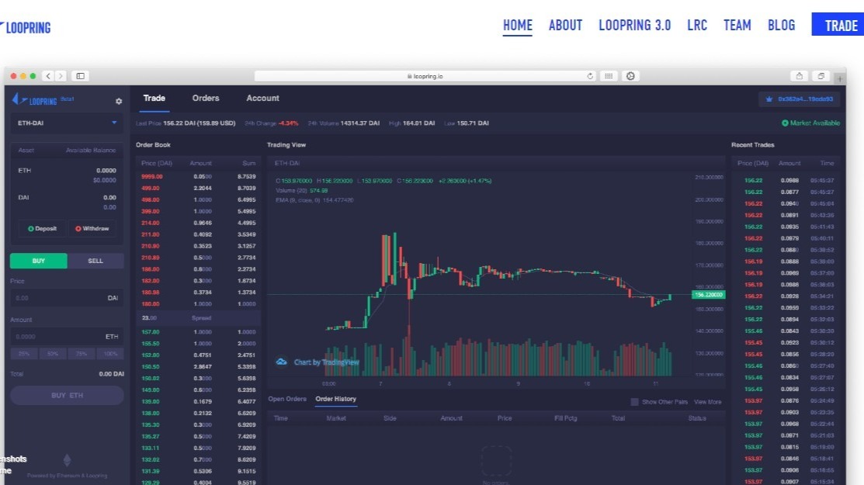
Task: Set amount to 25% of balance
Action: pos(24,354)
